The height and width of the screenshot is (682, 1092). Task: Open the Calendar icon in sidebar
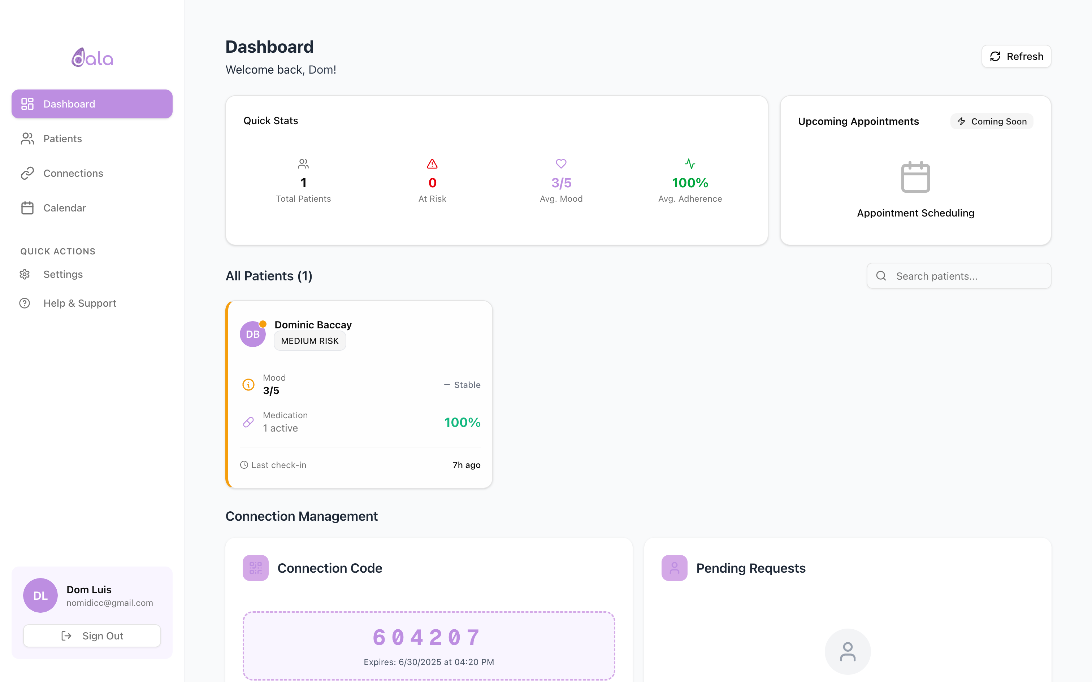point(27,208)
